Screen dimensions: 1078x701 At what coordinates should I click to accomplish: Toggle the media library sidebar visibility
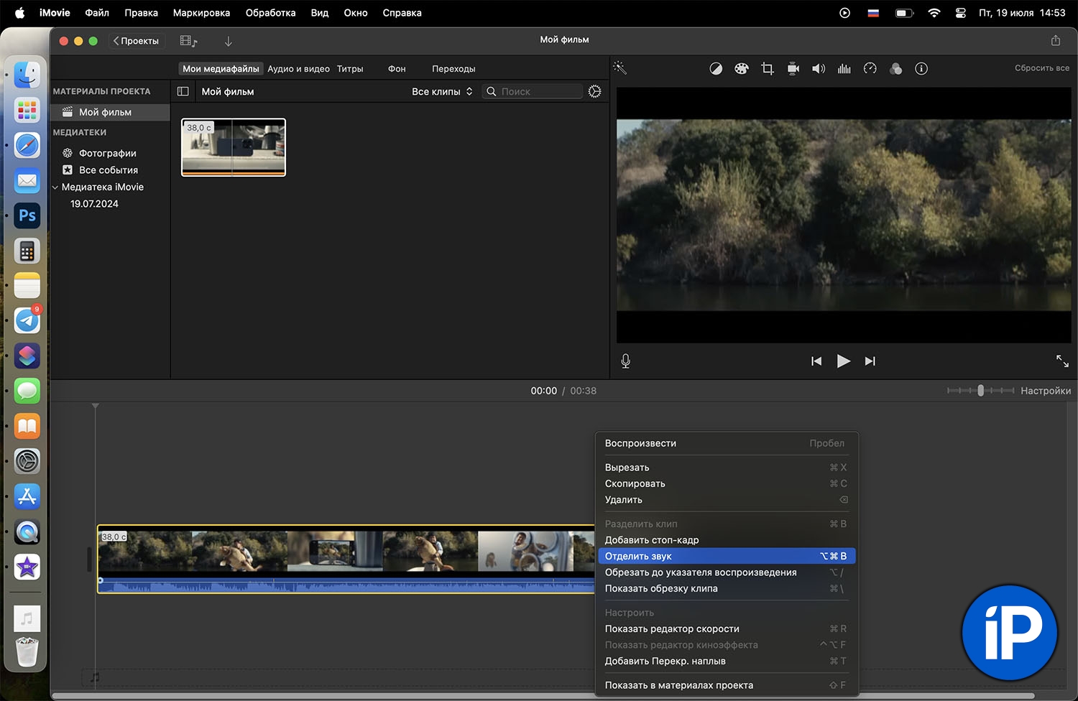[183, 91]
